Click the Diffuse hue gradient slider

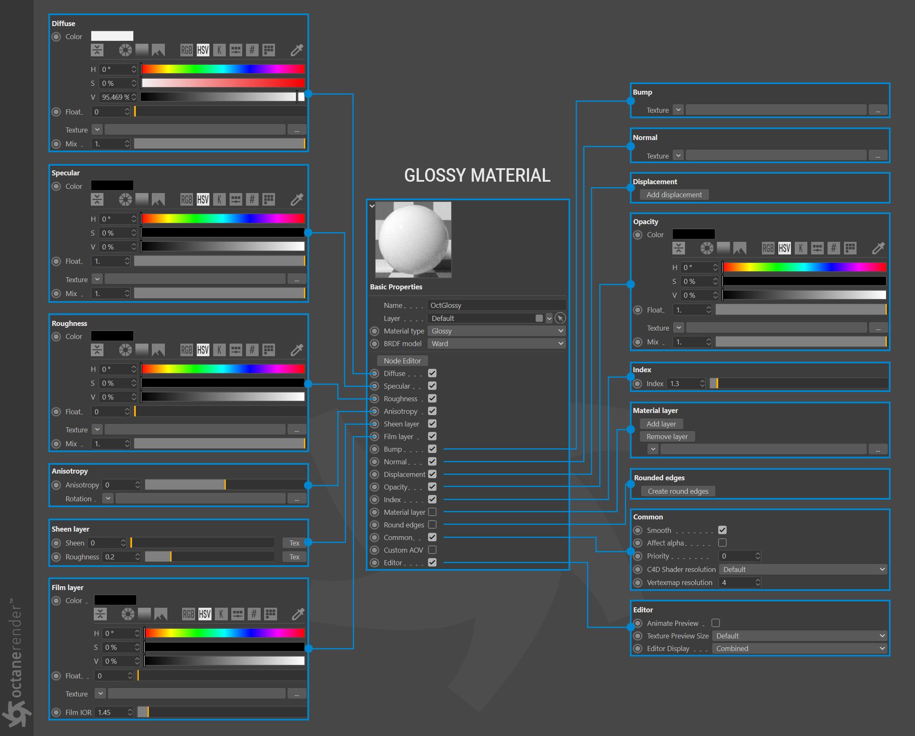223,69
